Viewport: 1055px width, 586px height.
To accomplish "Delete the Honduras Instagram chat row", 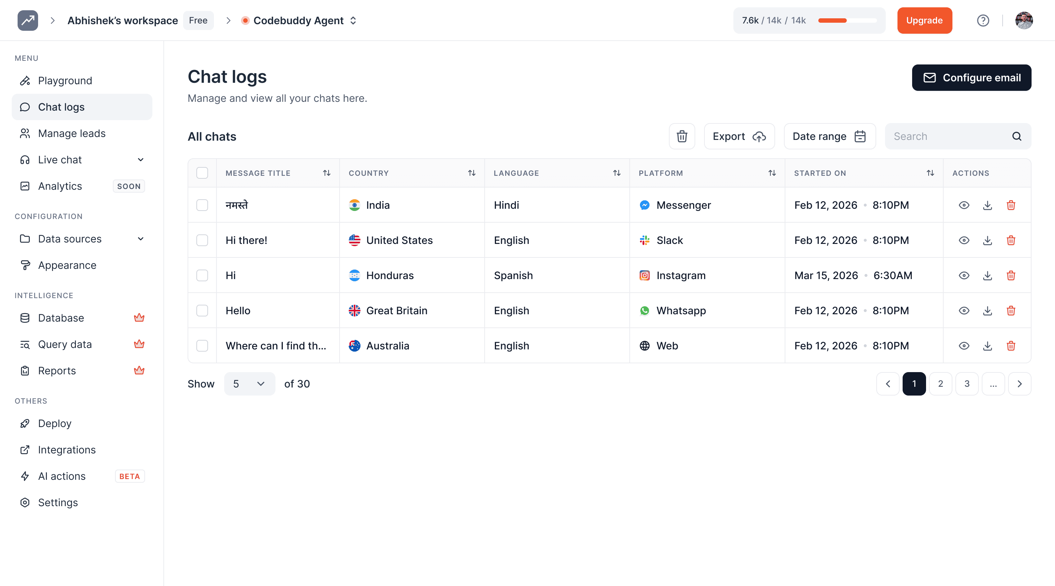I will pyautogui.click(x=1011, y=275).
